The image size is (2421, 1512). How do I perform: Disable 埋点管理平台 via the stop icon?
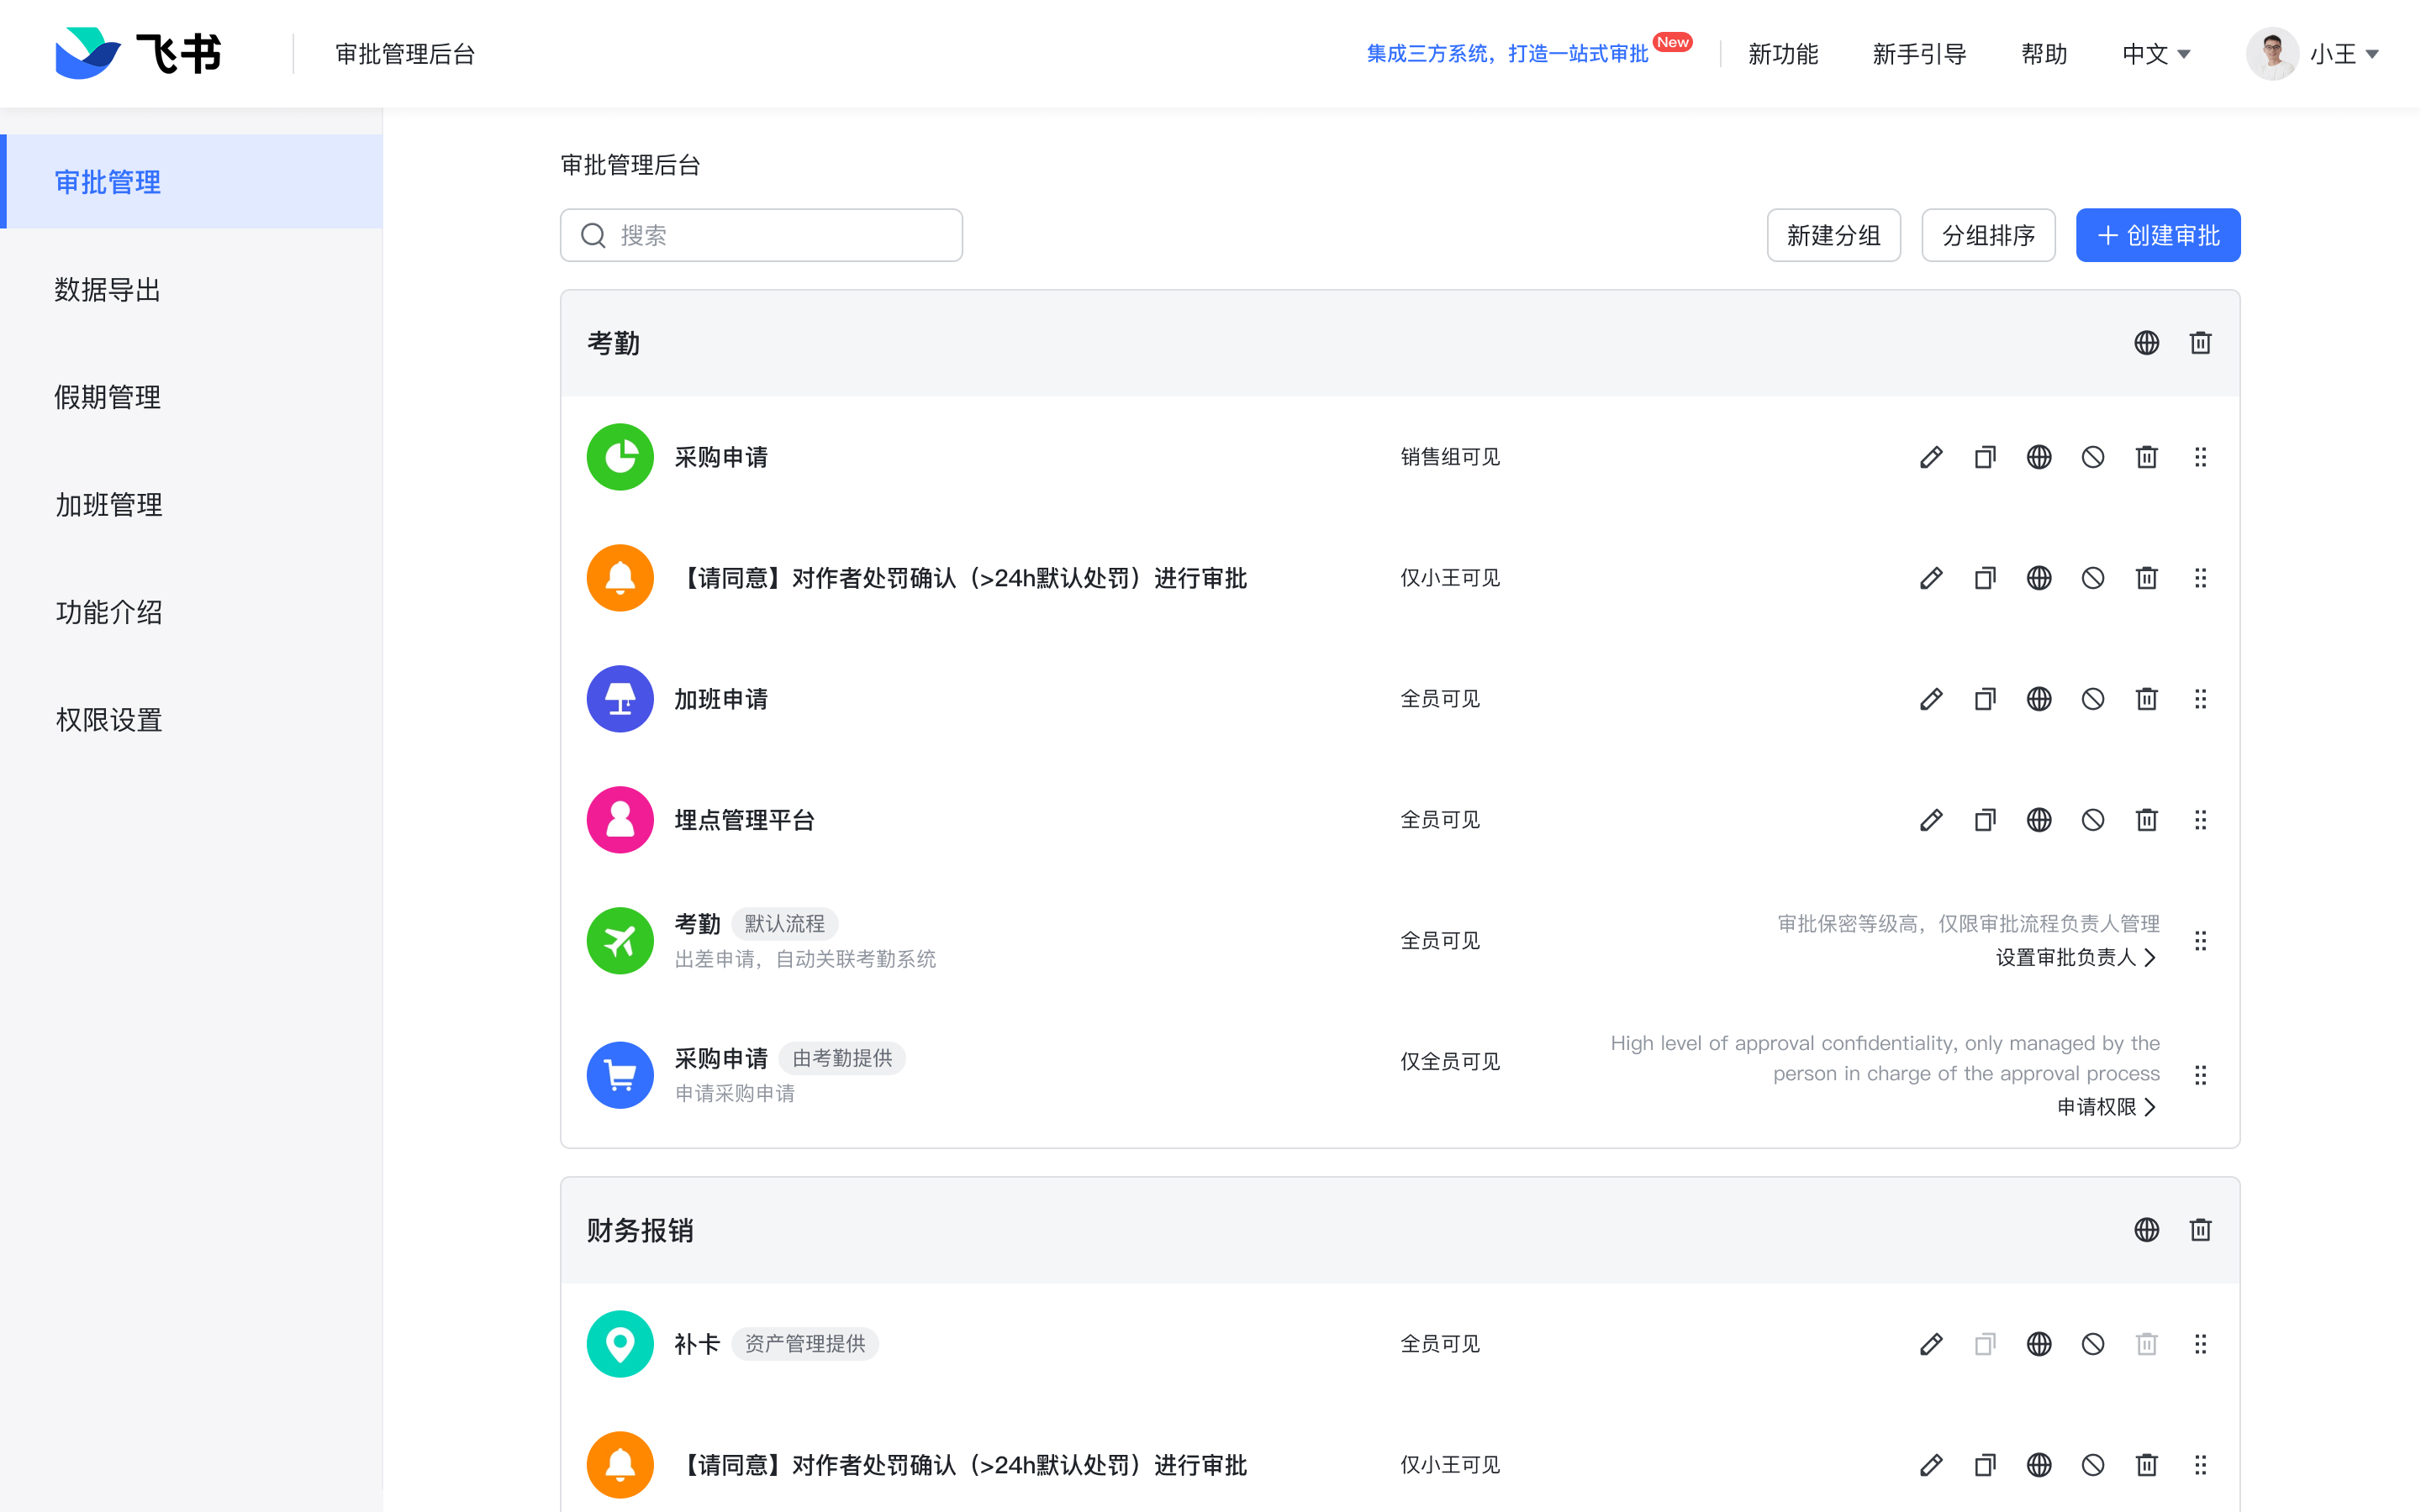pos(2091,820)
